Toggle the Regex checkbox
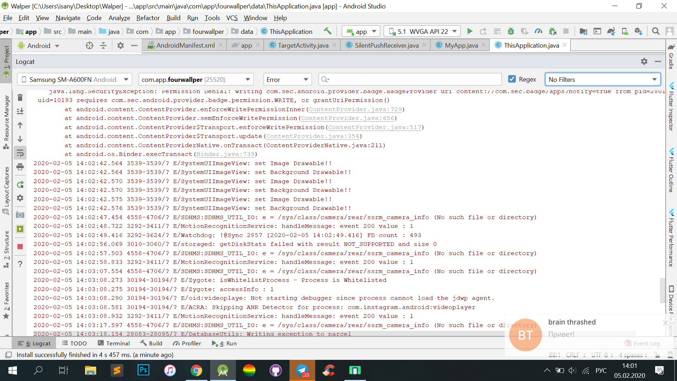The image size is (677, 381). 512,79
